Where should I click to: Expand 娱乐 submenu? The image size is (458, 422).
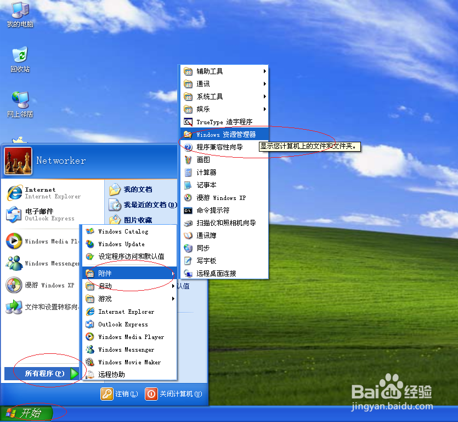tap(224, 109)
